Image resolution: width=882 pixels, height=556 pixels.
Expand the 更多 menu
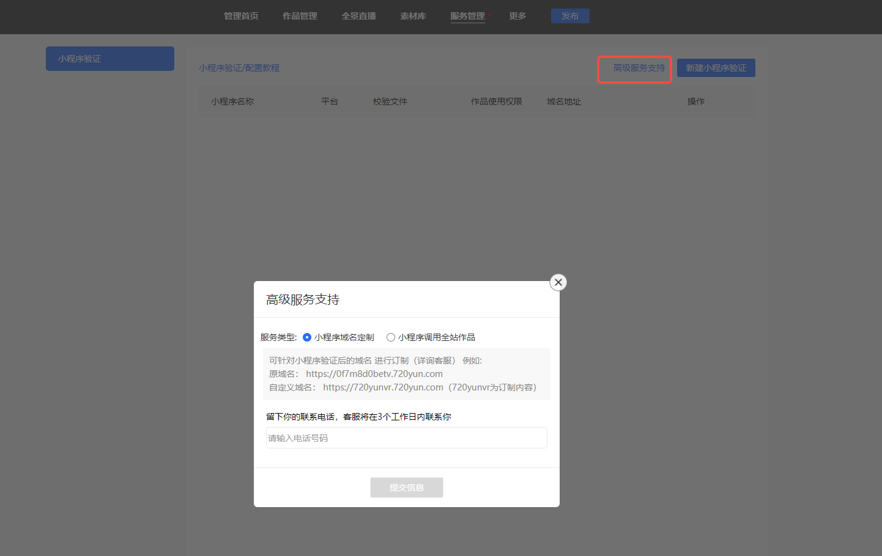pyautogui.click(x=517, y=16)
